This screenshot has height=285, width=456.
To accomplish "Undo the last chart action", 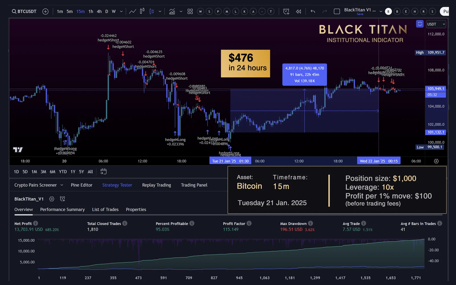I will tap(313, 11).
